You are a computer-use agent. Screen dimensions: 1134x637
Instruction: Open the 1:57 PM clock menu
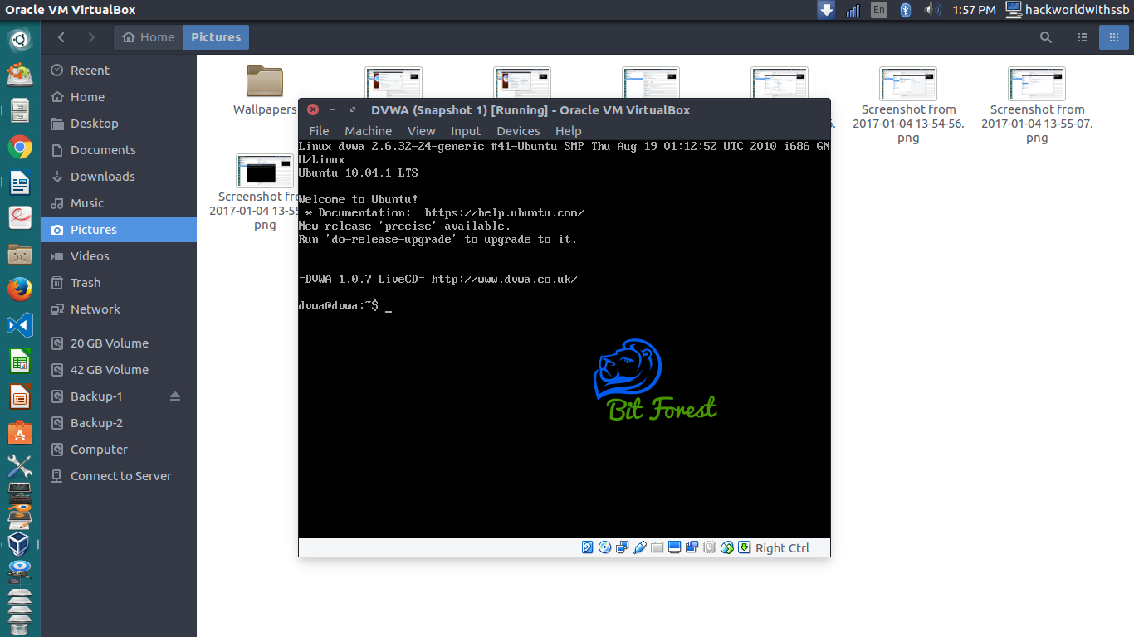[975, 10]
